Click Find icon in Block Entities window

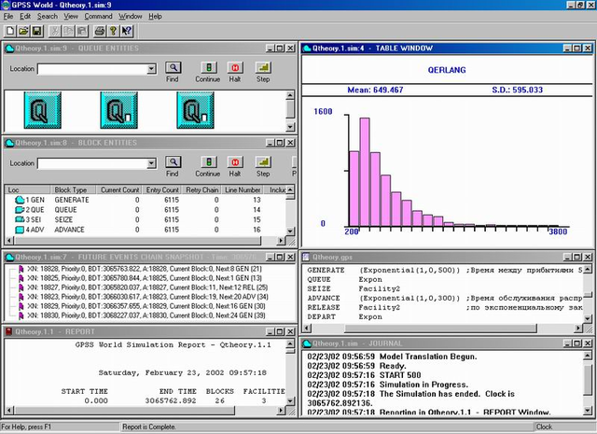tap(173, 162)
